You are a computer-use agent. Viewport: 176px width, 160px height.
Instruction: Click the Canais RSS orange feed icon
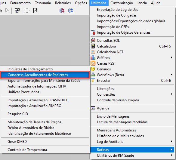click(x=93, y=63)
